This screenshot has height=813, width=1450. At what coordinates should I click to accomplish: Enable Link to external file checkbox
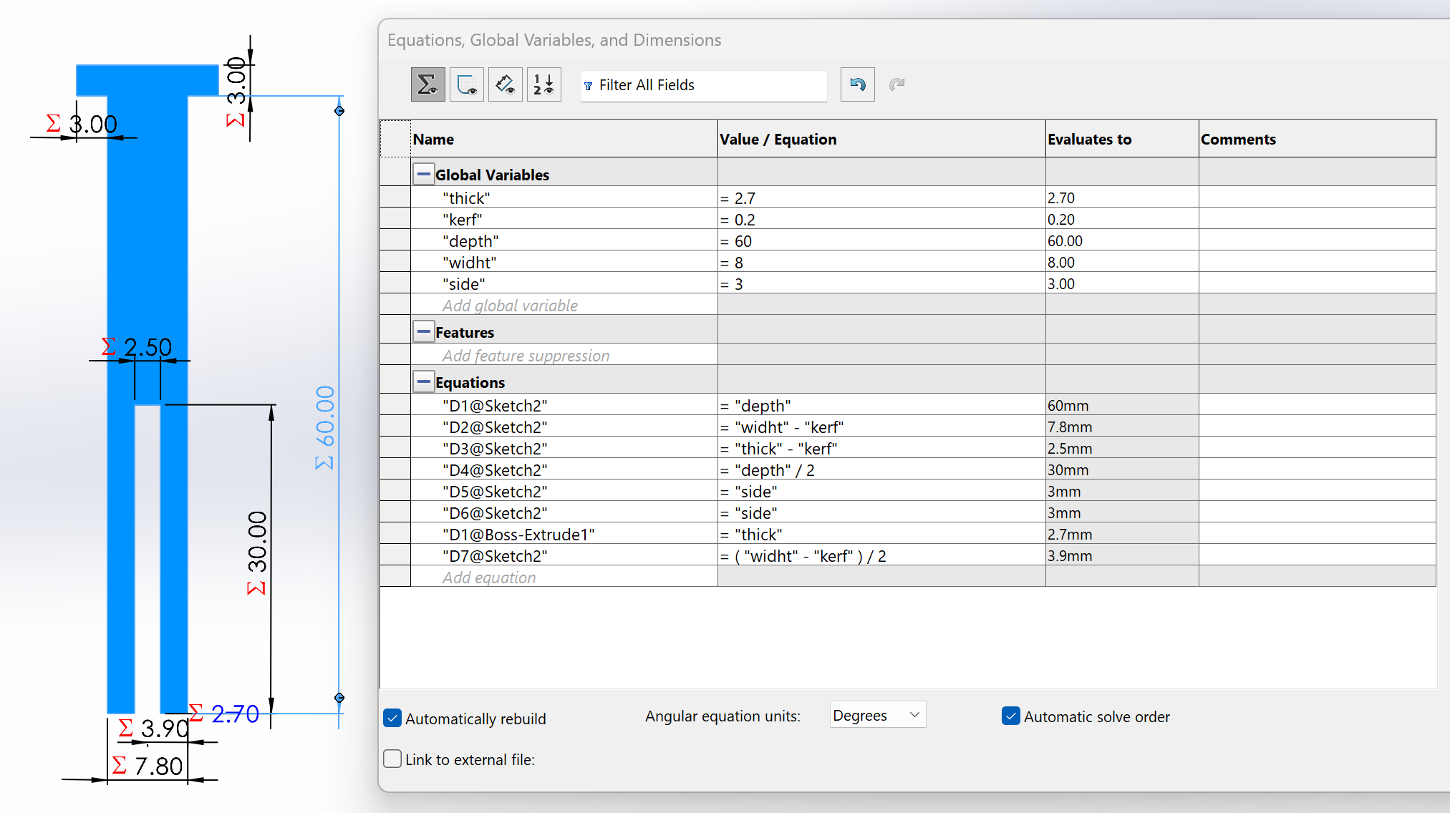(392, 759)
